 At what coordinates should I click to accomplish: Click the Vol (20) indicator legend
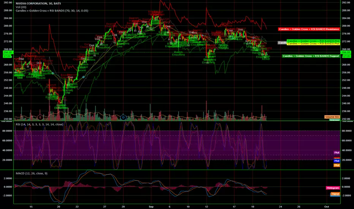tap(21, 7)
